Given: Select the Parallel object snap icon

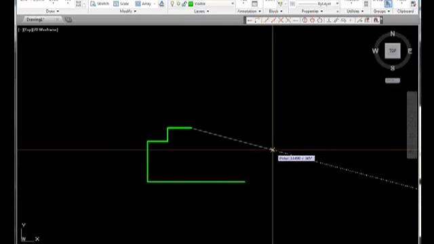Looking at the screenshot, I should click(336, 20).
